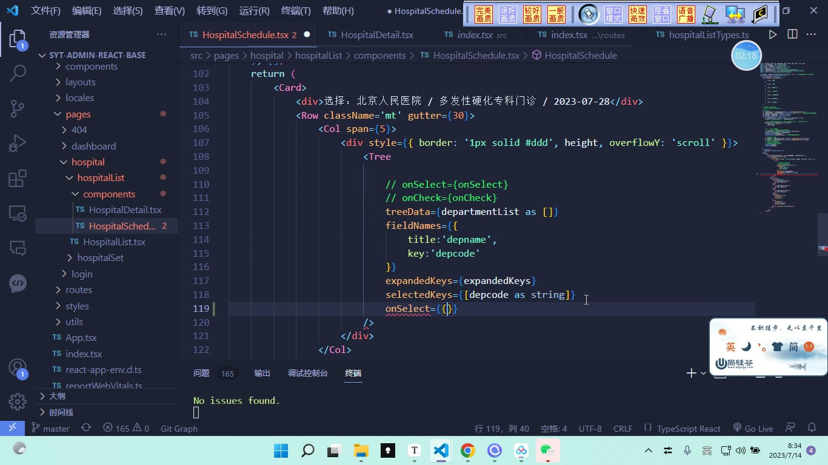Collapse the hospitalList folder
Viewport: 828px width, 465px height.
(x=101, y=177)
